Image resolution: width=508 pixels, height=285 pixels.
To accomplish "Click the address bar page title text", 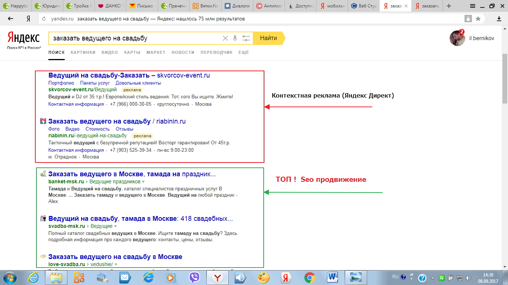I will point(161,19).
